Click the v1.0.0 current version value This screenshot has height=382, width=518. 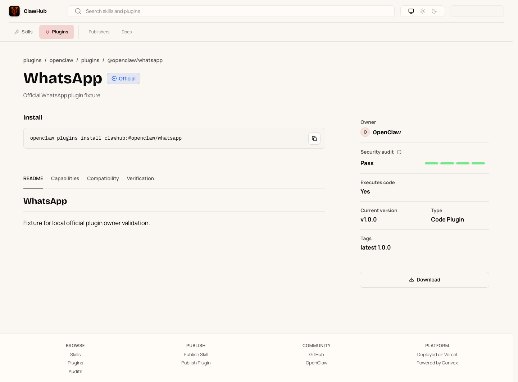point(369,220)
